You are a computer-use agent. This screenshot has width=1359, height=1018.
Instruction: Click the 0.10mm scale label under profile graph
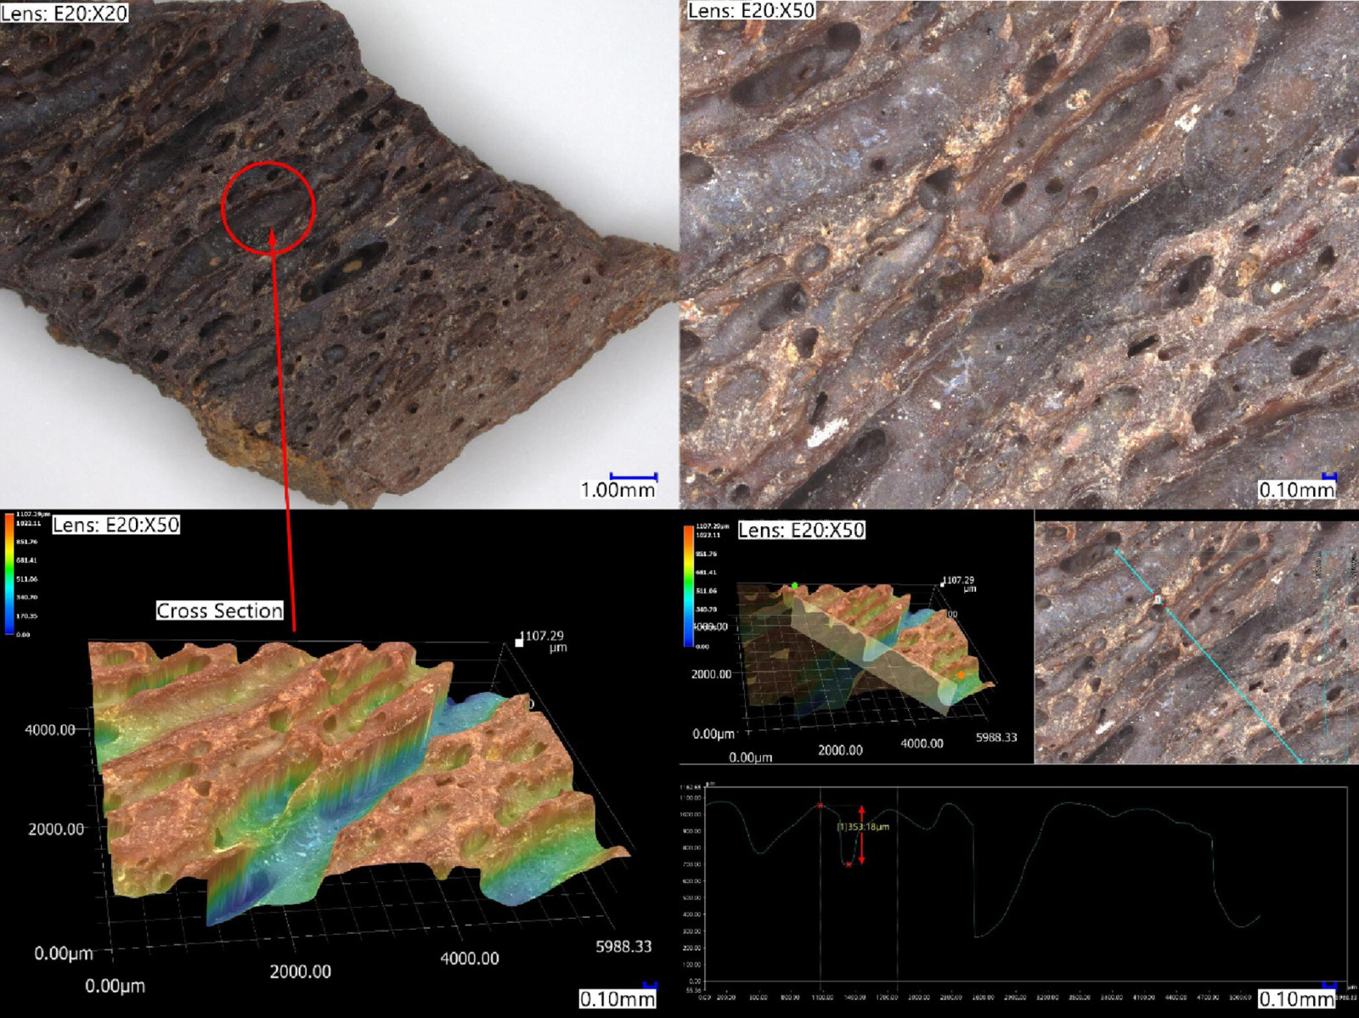tap(1296, 998)
